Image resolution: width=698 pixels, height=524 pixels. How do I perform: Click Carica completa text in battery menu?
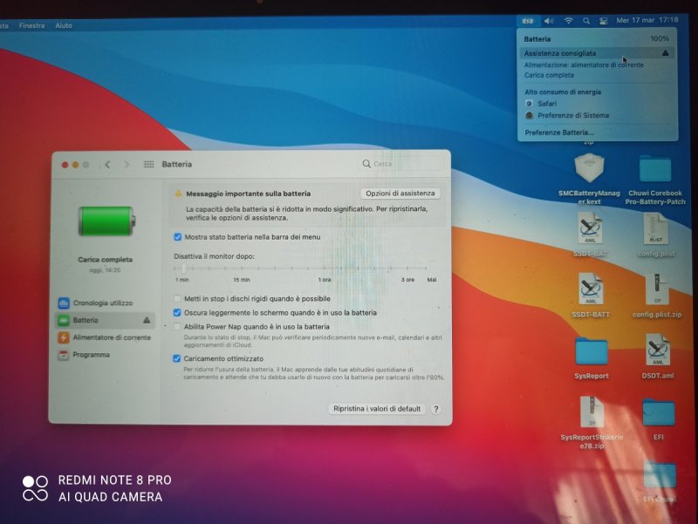tap(549, 75)
